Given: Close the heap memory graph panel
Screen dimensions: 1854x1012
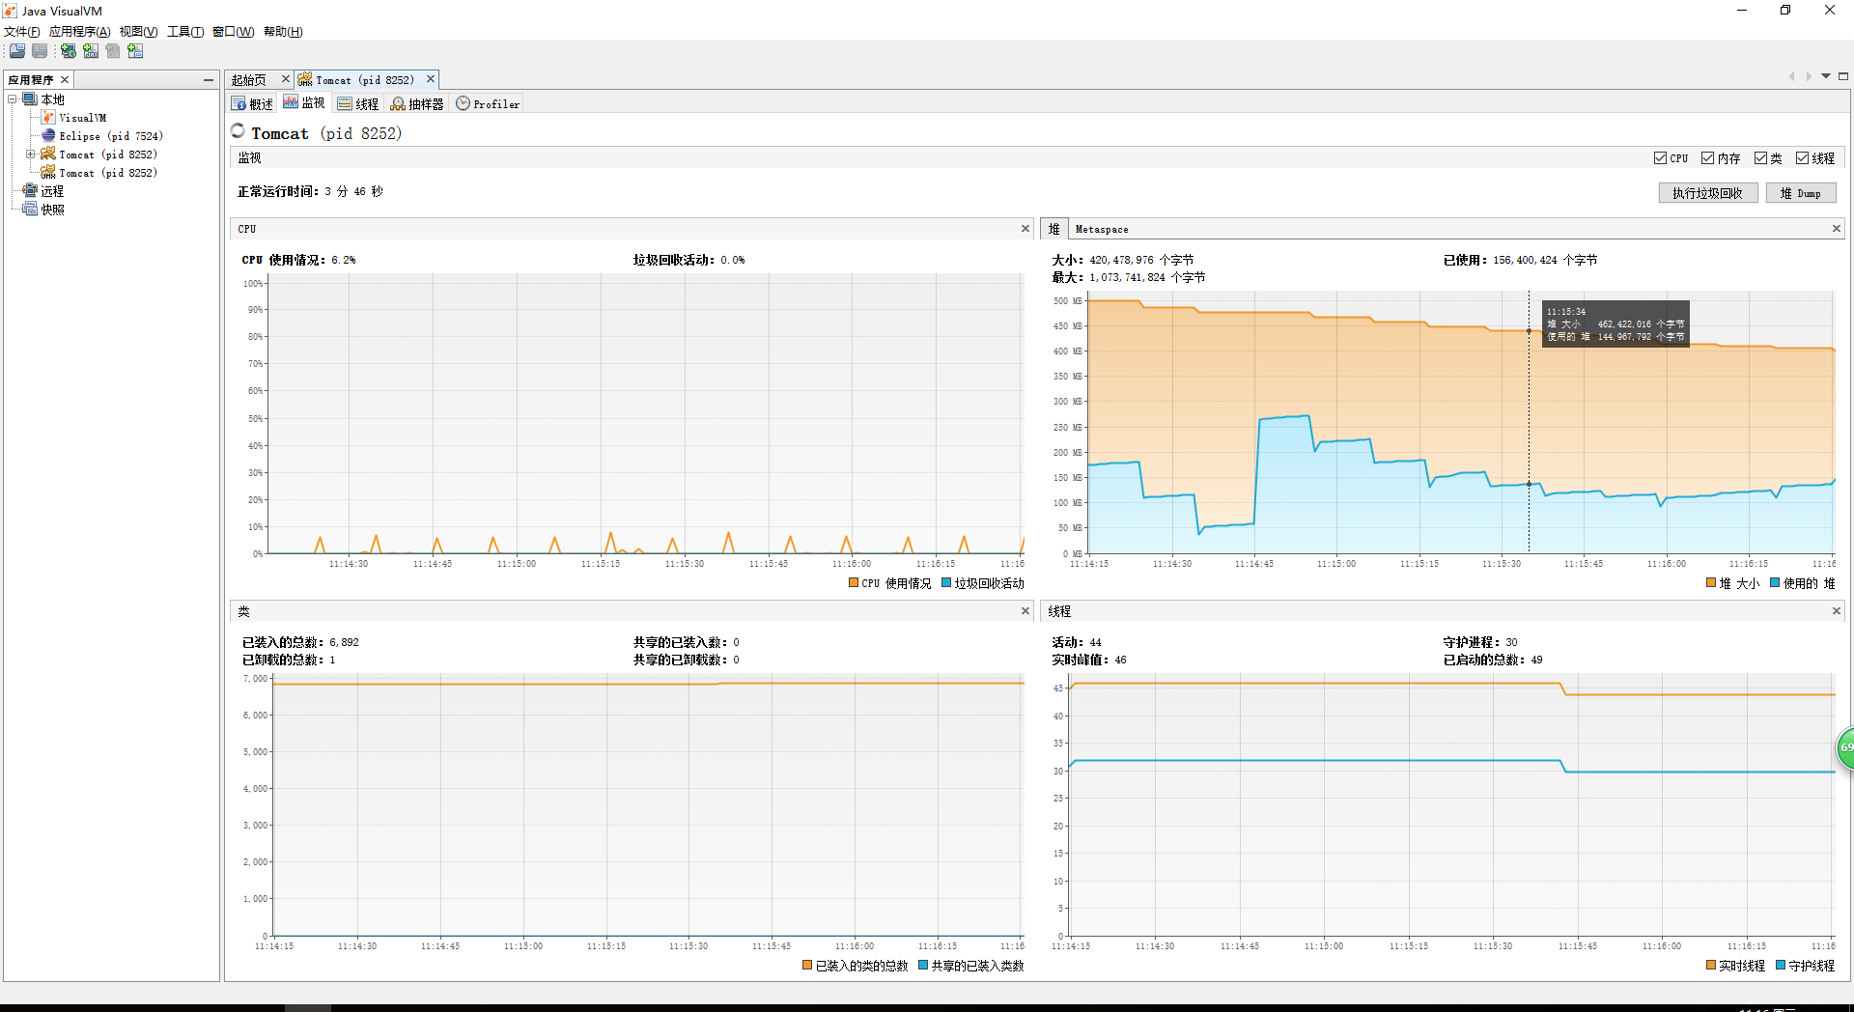Looking at the screenshot, I should click(x=1837, y=229).
